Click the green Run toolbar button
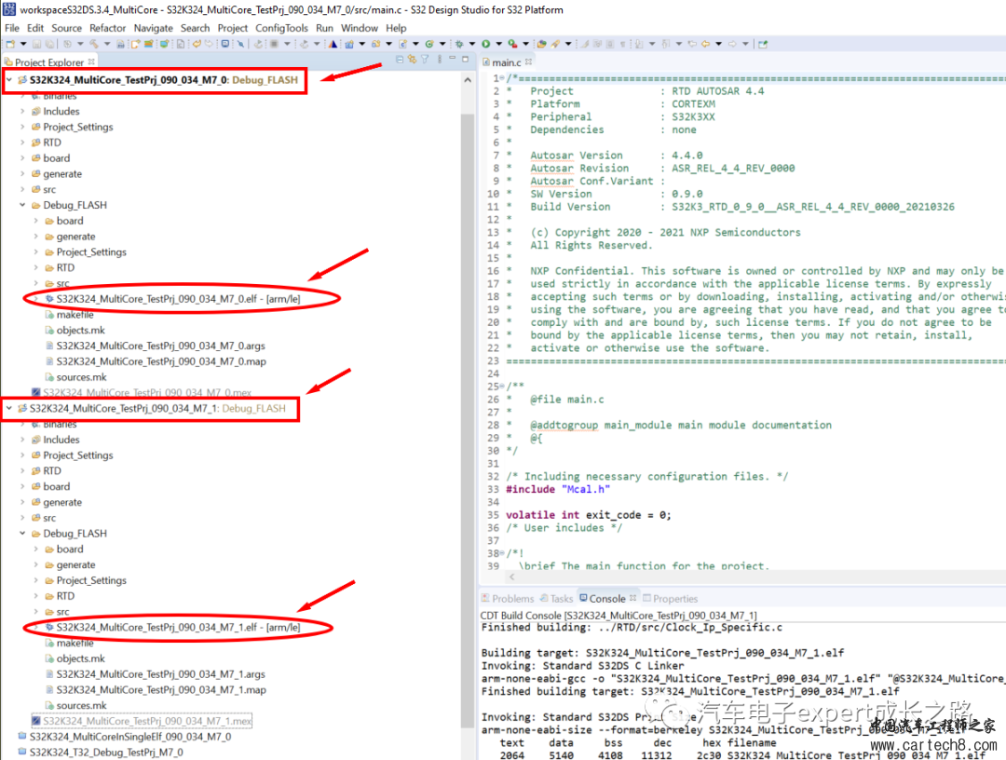This screenshot has width=1006, height=760. (485, 45)
